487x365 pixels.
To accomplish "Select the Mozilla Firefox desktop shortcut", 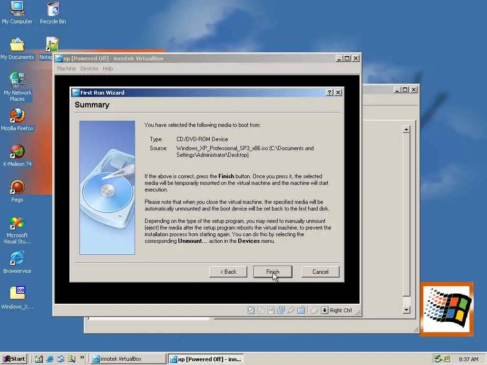I will pos(17,120).
